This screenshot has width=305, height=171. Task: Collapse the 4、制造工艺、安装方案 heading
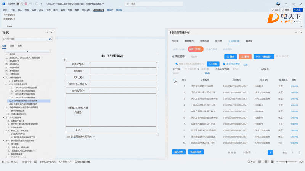pos(6,131)
